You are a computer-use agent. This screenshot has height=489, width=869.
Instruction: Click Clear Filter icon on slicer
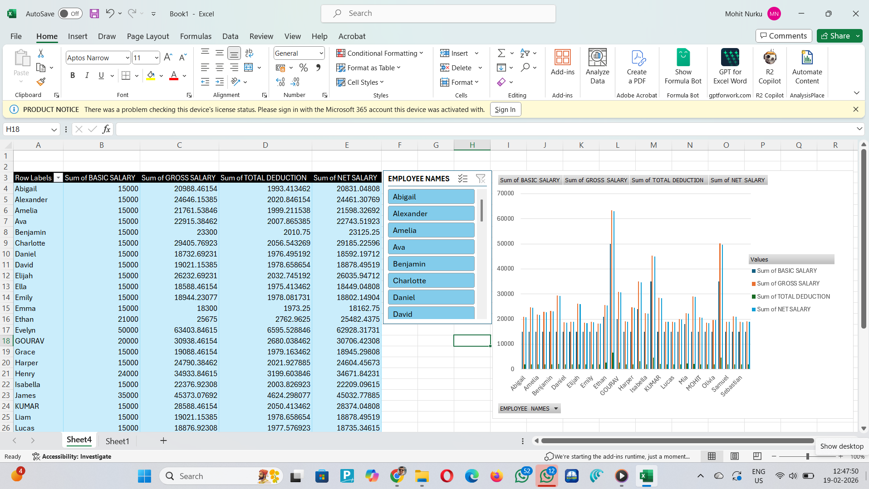[480, 179]
